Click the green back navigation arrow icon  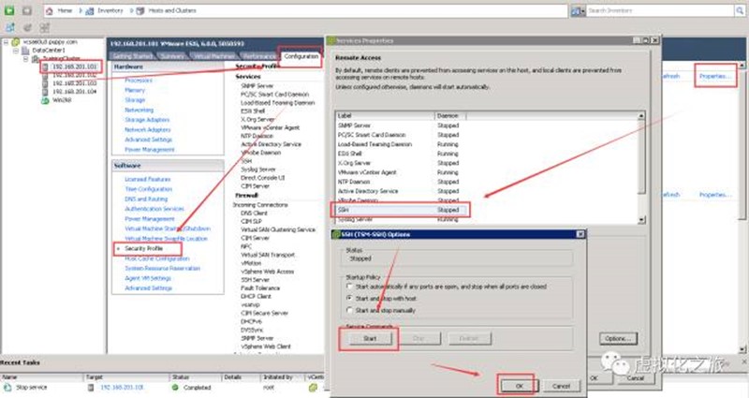click(x=9, y=10)
